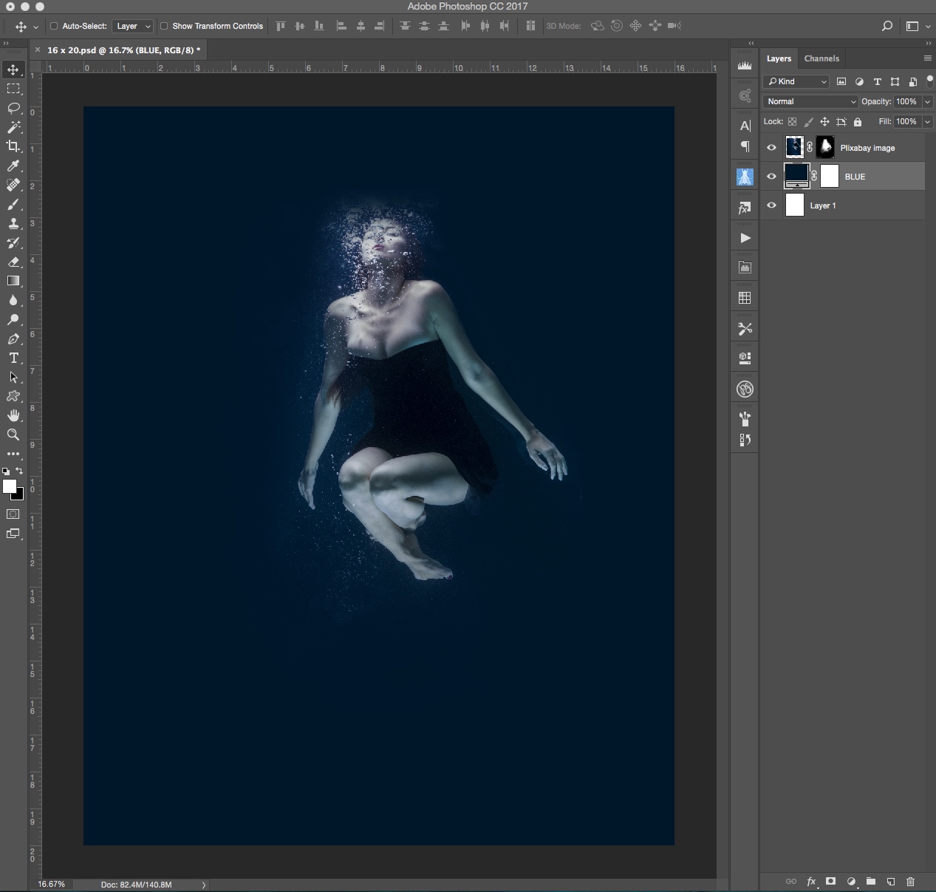This screenshot has height=892, width=936.
Task: Click the Paragraph panel icon
Action: 744,146
